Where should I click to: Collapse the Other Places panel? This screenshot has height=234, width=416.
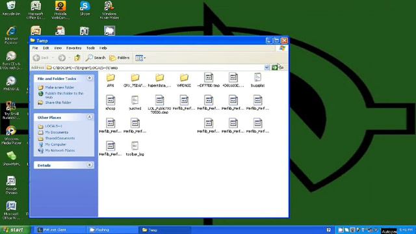pyautogui.click(x=90, y=117)
